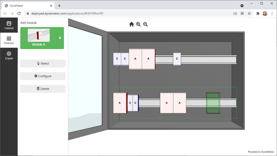Close the DynaMaker browser tab
This screenshot has width=277, height=156.
51,6
